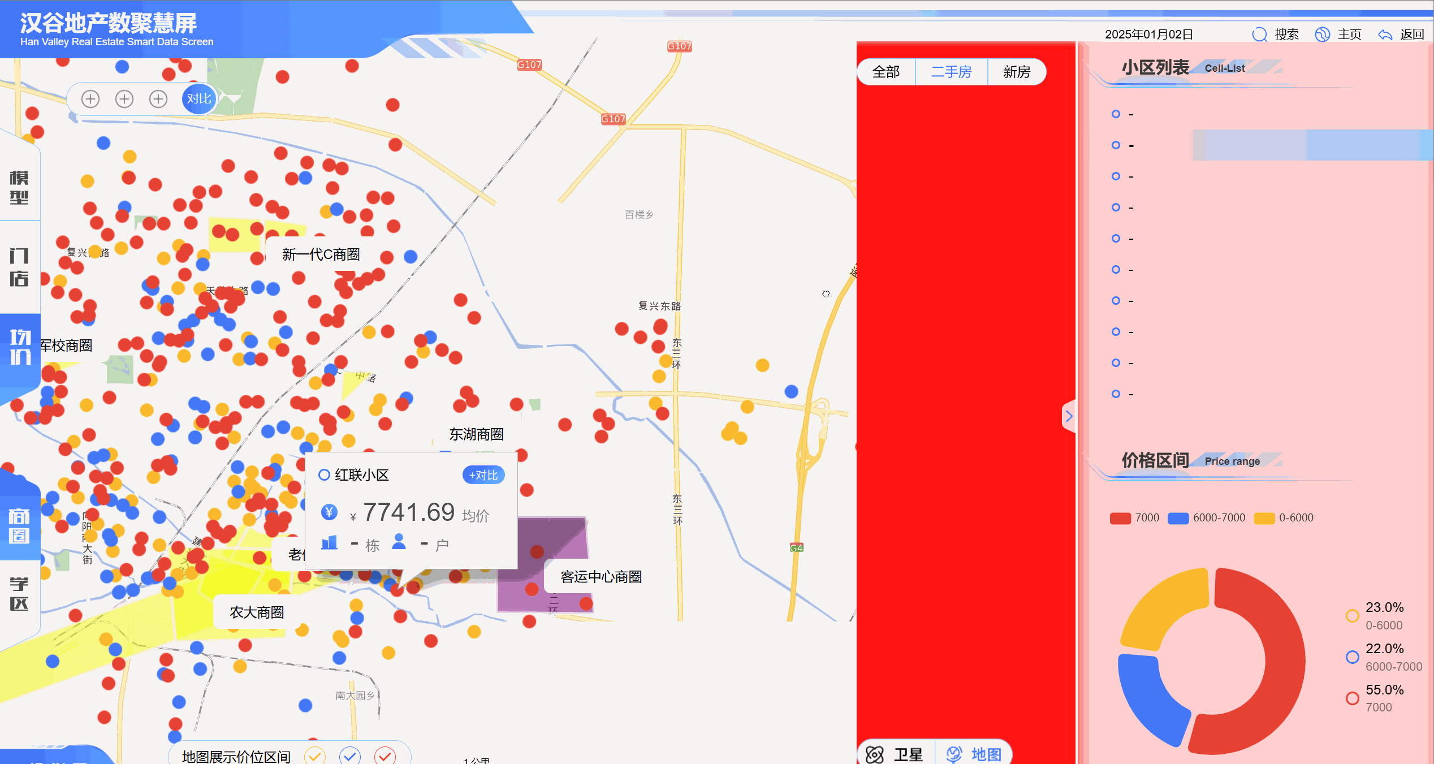Click the 客运中心商圈 map label

click(601, 577)
